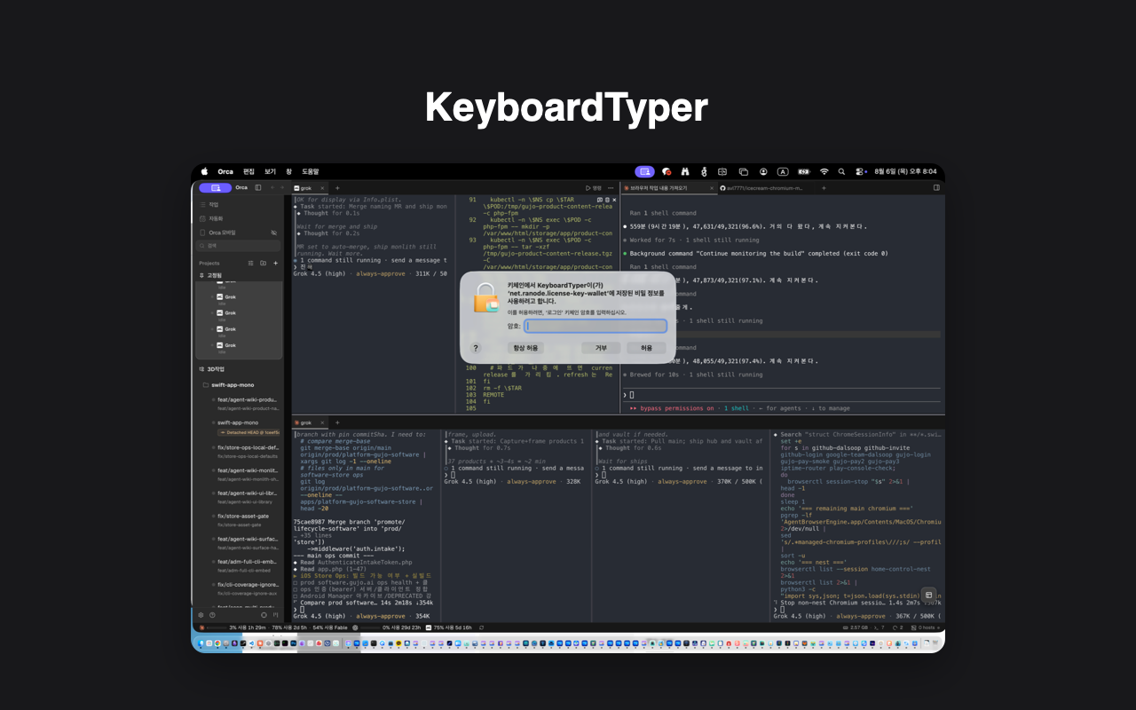This screenshot has width=1136, height=710.
Task: Open Spotlight search in menu bar
Action: click(841, 171)
